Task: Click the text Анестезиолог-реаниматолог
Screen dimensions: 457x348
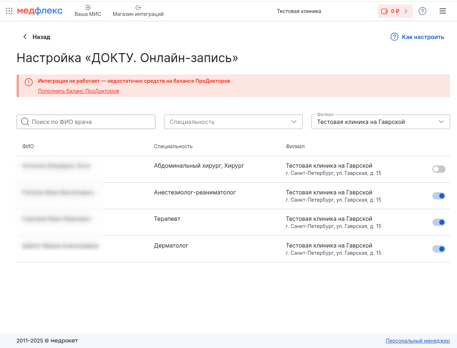Action: point(195,192)
